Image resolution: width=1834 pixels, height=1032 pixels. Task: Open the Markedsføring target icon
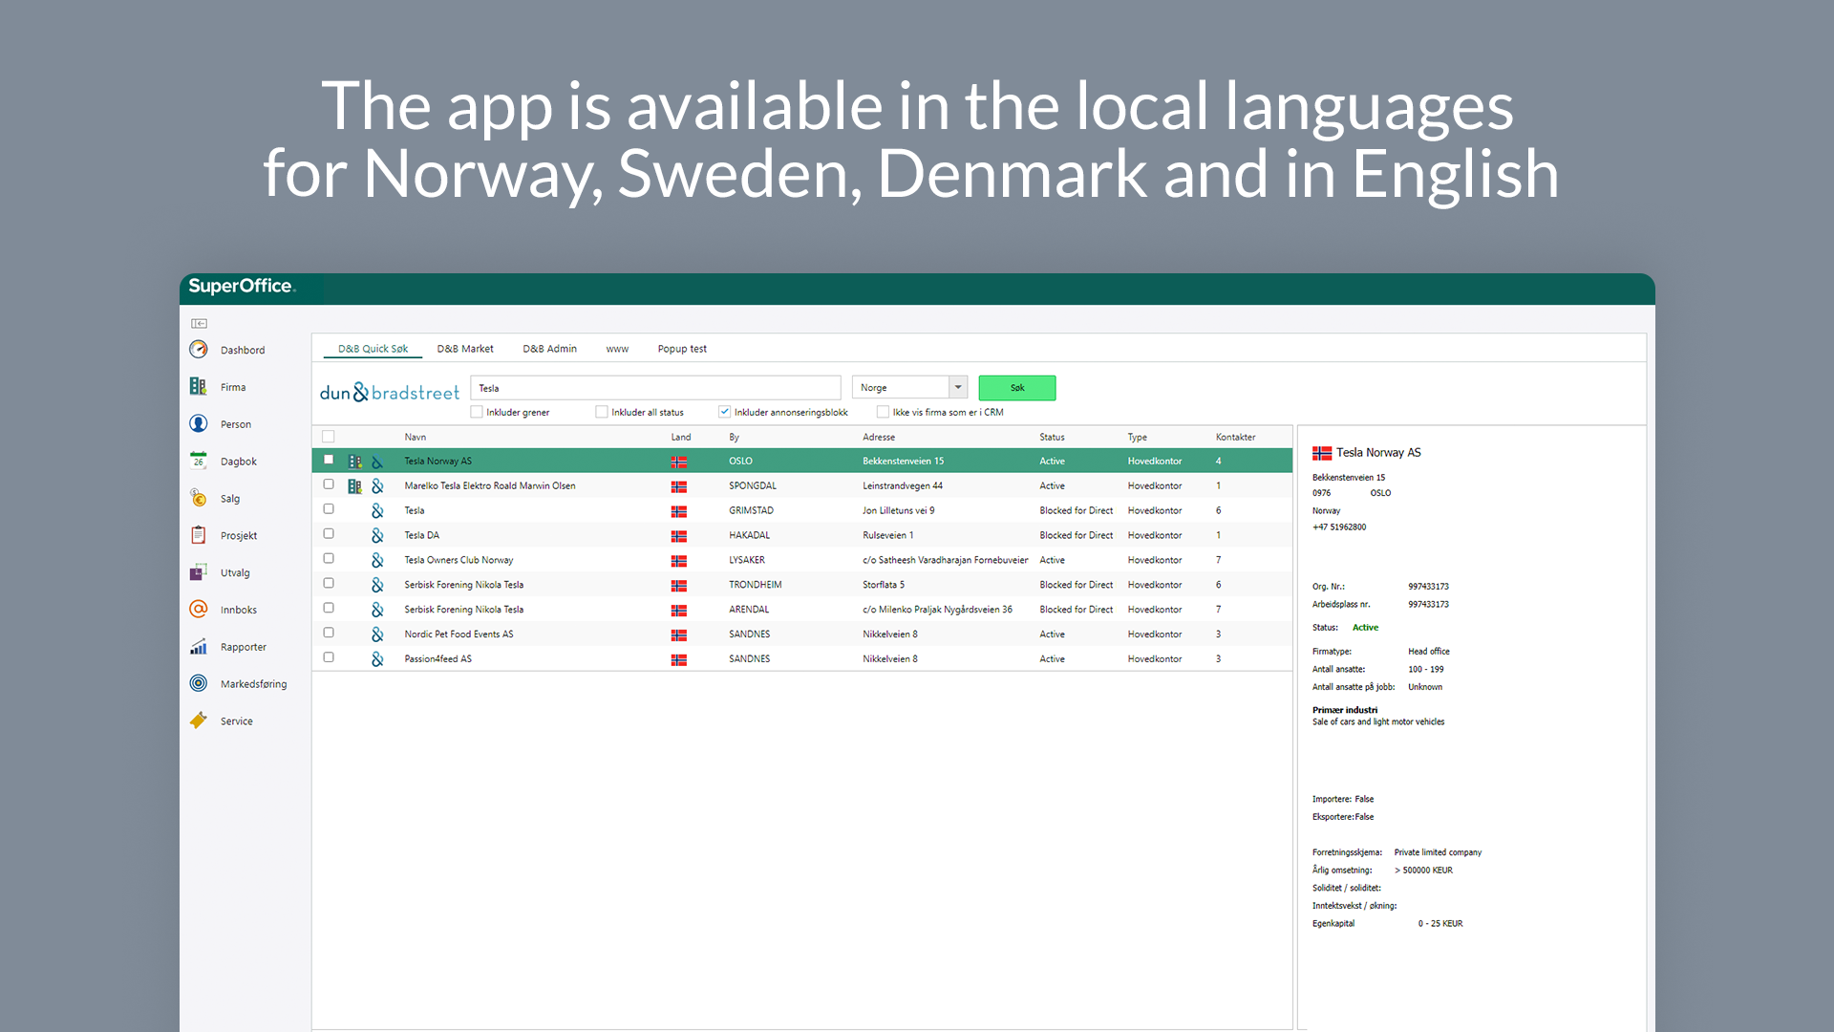click(x=199, y=684)
